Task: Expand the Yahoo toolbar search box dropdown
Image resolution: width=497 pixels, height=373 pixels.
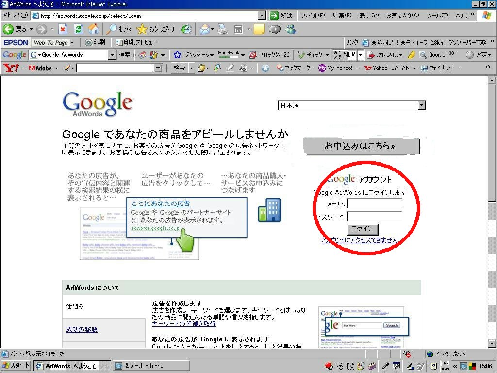Action: tap(158, 68)
